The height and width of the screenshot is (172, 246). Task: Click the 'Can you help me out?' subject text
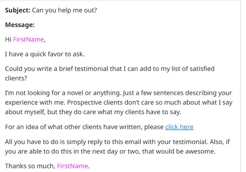coord(65,10)
